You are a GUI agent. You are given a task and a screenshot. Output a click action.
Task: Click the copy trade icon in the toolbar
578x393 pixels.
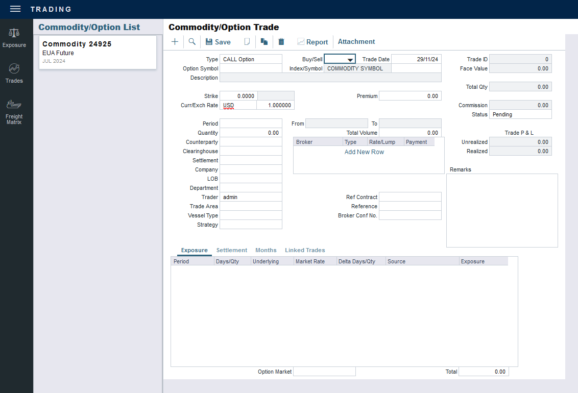[x=264, y=42]
